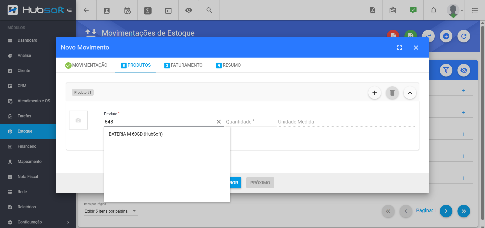
Task: Switch to the FATURAMENTO tab
Action: point(183,65)
